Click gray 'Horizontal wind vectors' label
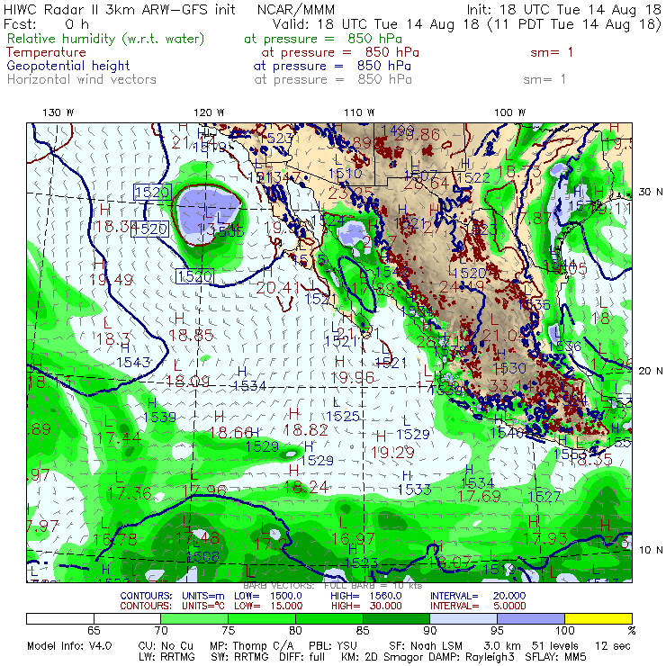The height and width of the screenshot is (666, 666). 82,79
